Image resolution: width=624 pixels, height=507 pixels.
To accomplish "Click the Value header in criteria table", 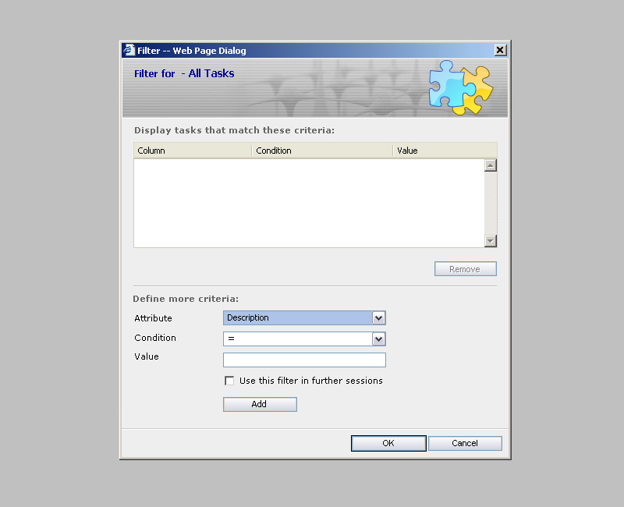I will (445, 151).
